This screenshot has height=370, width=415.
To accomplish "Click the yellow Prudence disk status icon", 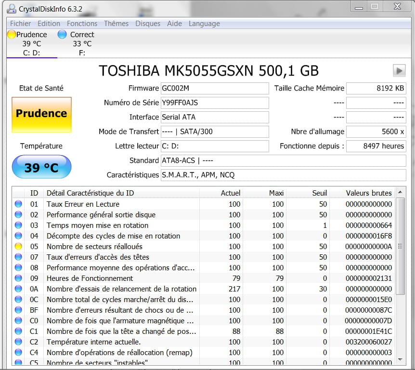I will coord(12,35).
